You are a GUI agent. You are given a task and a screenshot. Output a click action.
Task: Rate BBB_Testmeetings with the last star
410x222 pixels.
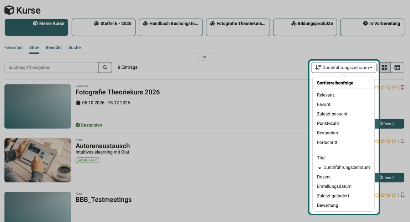[x=394, y=195]
